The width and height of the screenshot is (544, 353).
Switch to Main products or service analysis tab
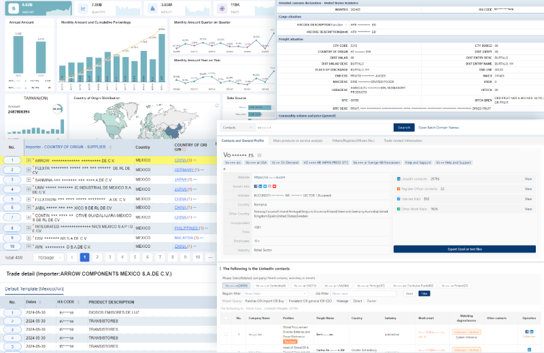[x=297, y=141]
